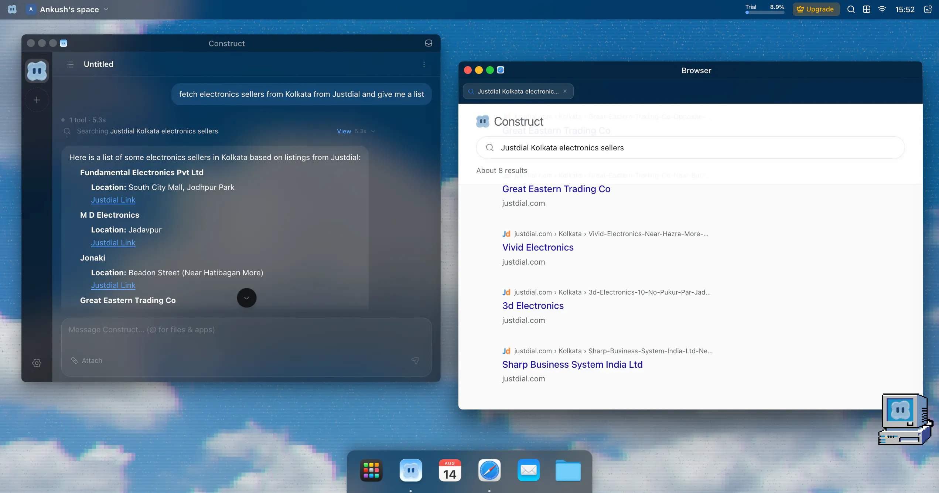Click the Justdial favicon beside Sharp-Business-System breadcrumb

[506, 351]
